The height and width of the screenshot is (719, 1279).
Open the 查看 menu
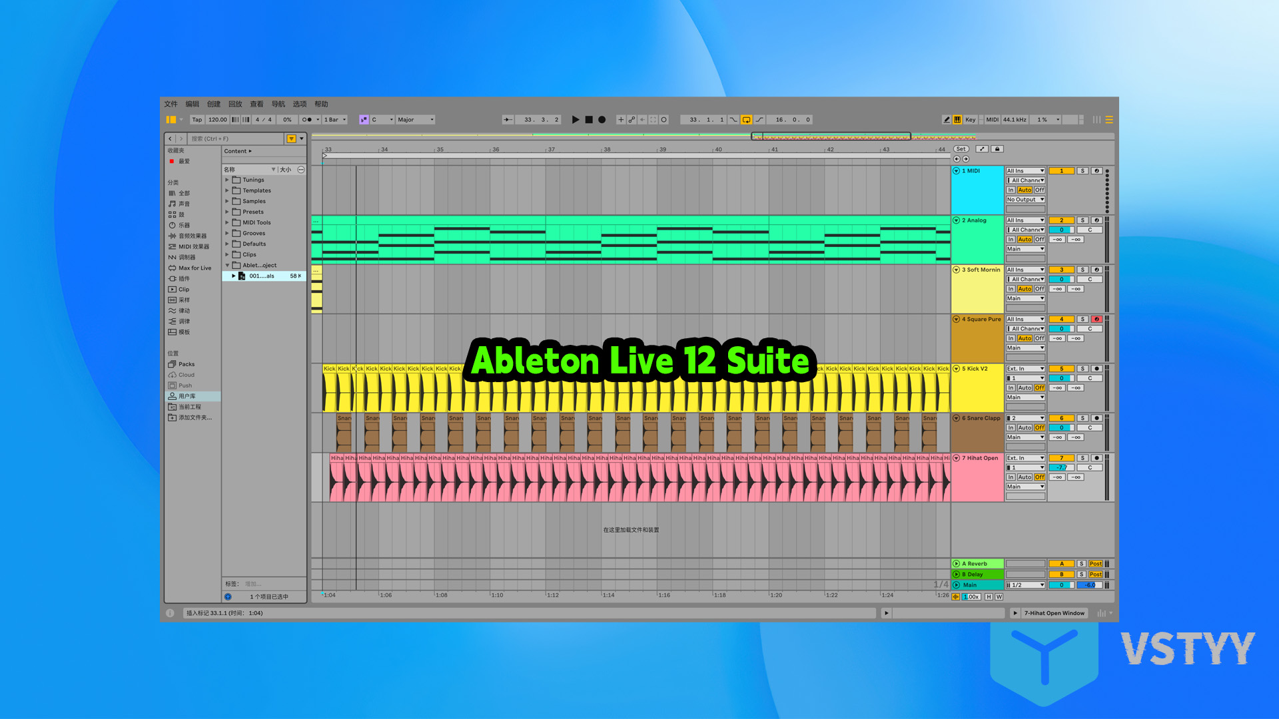256,104
